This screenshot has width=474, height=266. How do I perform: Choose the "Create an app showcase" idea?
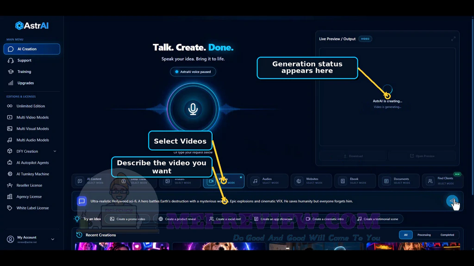(x=273, y=219)
